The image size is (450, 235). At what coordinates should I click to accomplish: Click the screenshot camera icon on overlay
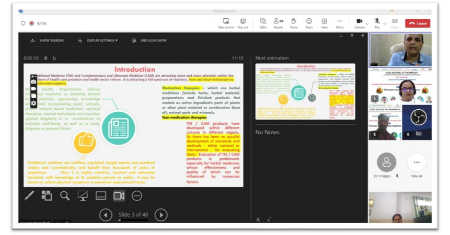[33, 82]
